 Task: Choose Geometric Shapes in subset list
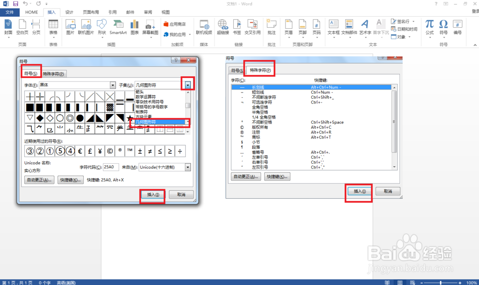pos(160,122)
